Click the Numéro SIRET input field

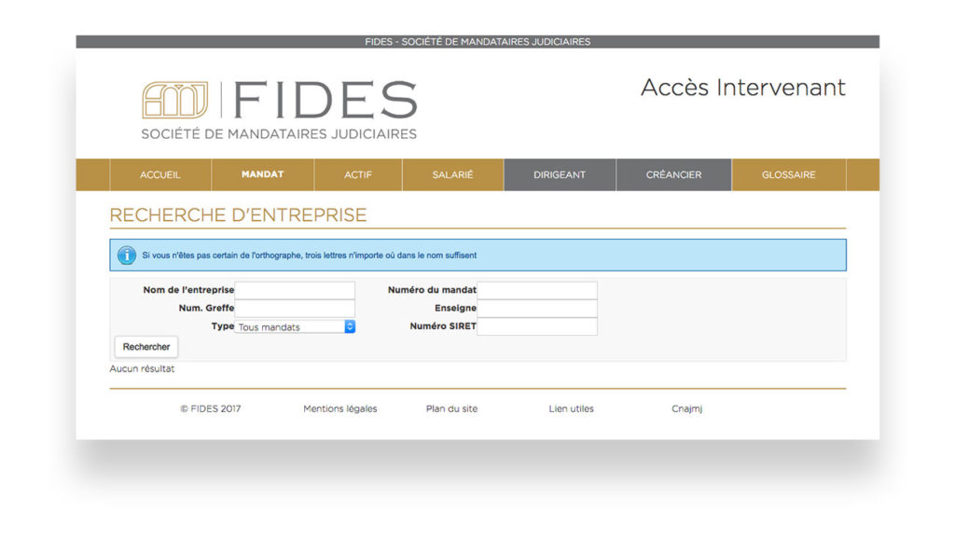tap(538, 326)
